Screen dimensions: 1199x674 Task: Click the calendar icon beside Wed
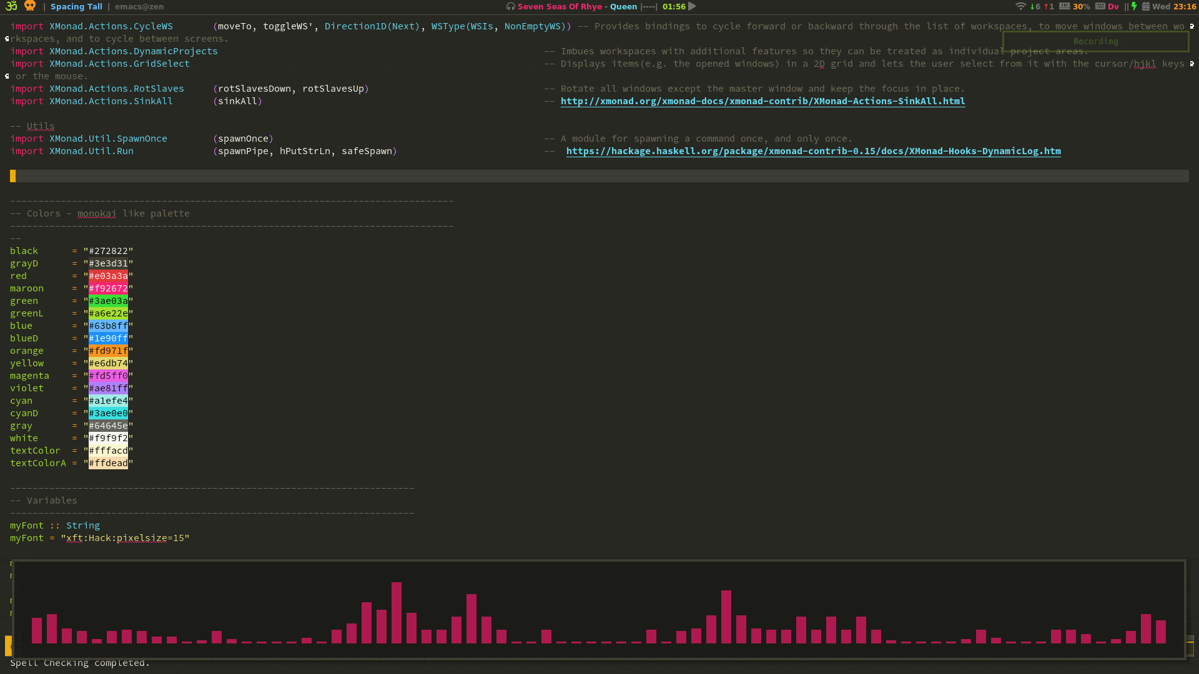tap(1146, 6)
